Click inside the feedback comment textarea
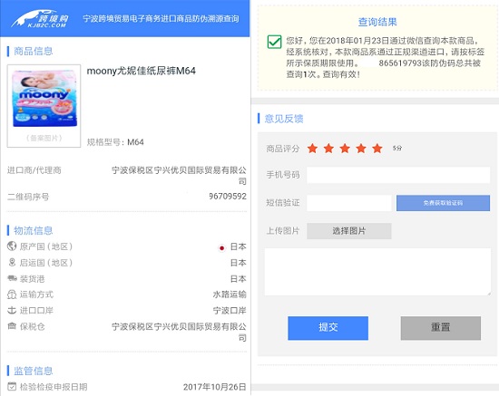Viewport: 499px width, 396px height. pos(377,272)
